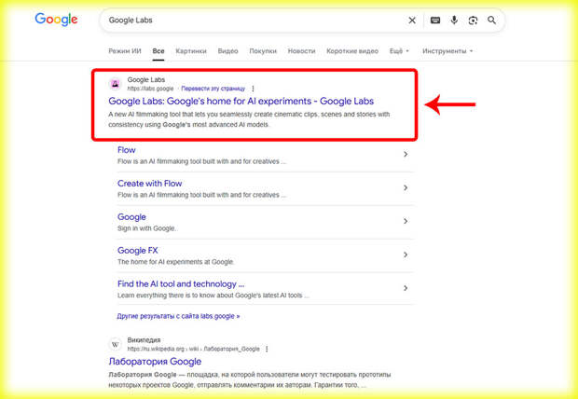Open the on-screen keyboard input tool

tap(435, 20)
